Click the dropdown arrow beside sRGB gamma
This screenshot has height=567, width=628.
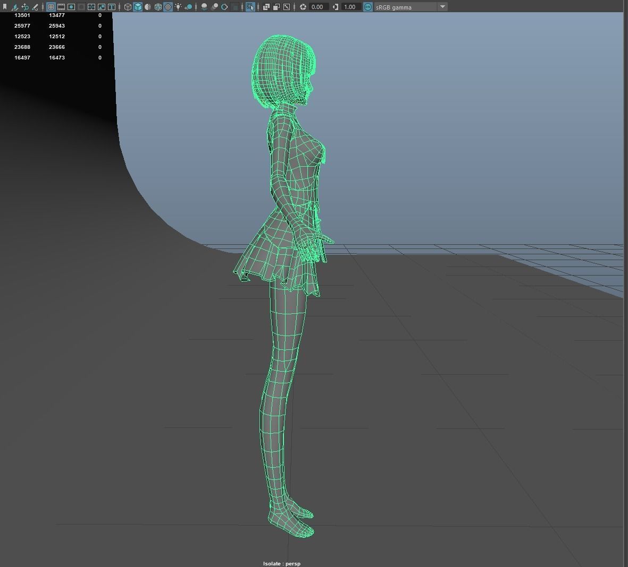point(442,7)
